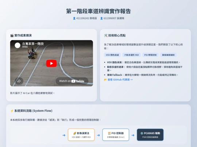The height and width of the screenshot is (147, 197).
Task: Click the share arrow icon on the video
Action: pyautogui.click(x=19, y=81)
